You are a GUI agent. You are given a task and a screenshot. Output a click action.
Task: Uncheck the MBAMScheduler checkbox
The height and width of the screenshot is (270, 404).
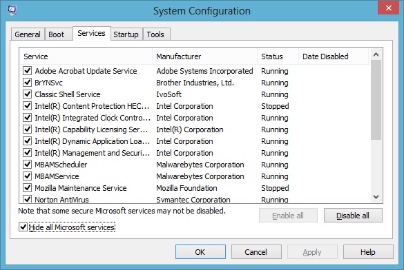coord(28,165)
